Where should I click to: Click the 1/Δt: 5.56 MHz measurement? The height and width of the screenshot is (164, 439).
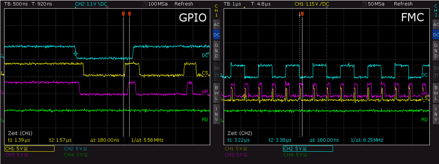click(x=147, y=140)
